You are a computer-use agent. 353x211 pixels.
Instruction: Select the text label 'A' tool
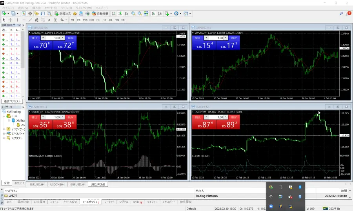[x=49, y=20]
